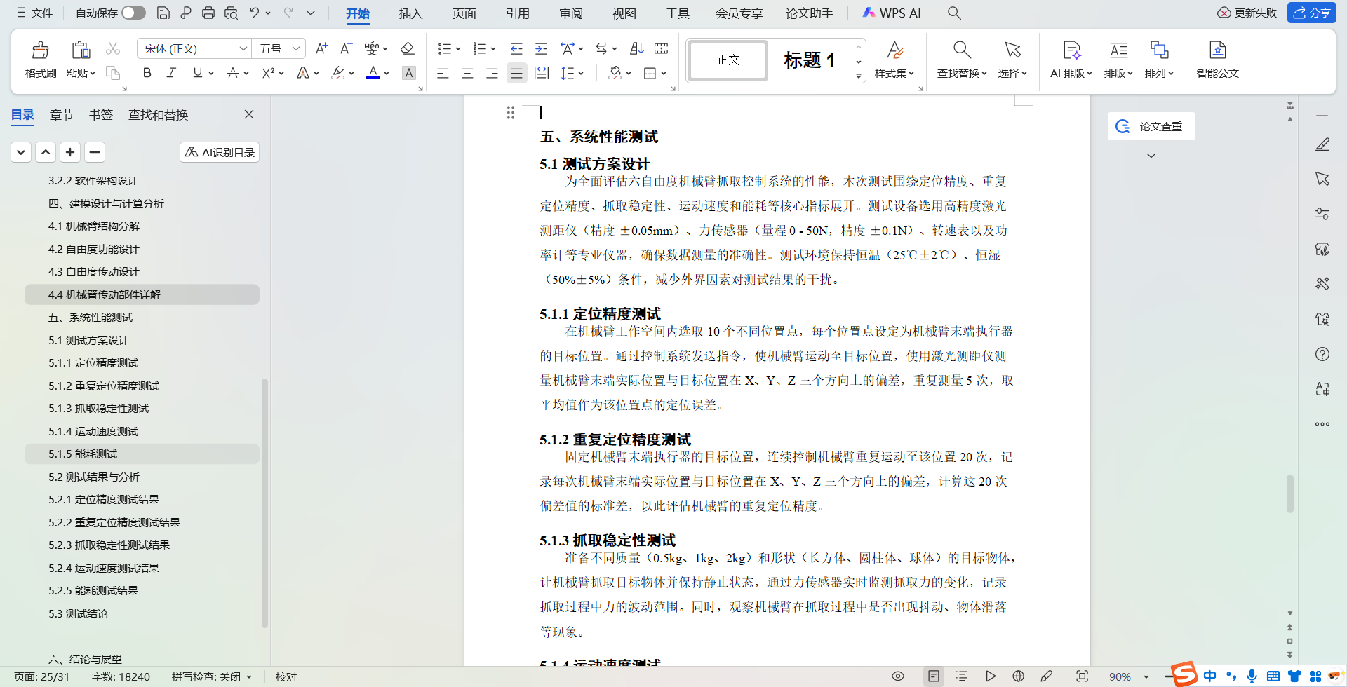Click the search icon in menu bar
Image resolution: width=1347 pixels, height=687 pixels.
[x=954, y=13]
